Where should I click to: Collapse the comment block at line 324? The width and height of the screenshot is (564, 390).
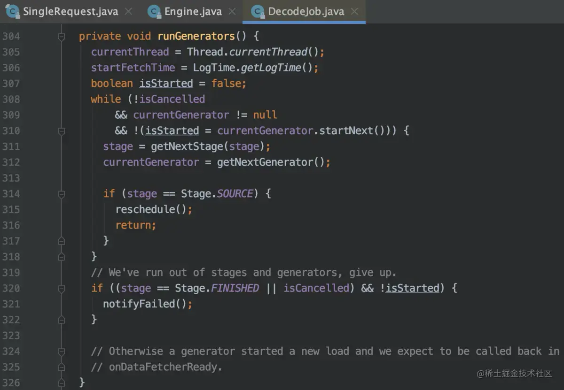point(62,351)
